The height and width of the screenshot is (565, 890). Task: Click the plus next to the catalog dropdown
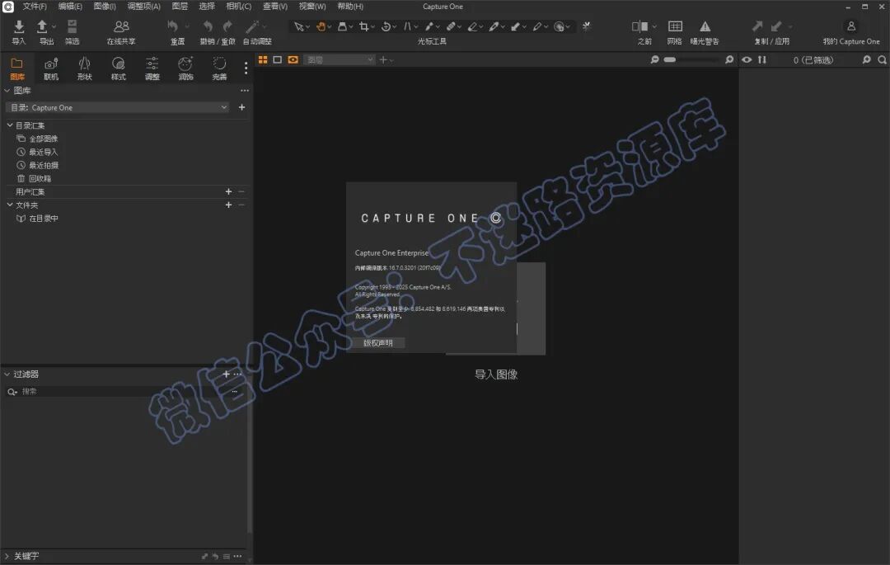241,107
